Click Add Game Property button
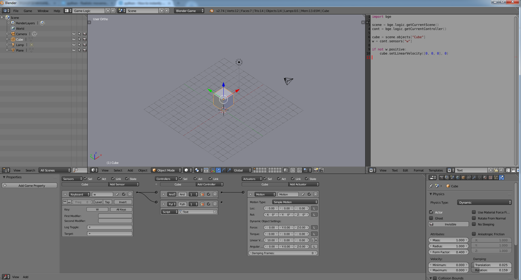The width and height of the screenshot is (521, 280). pos(29,185)
